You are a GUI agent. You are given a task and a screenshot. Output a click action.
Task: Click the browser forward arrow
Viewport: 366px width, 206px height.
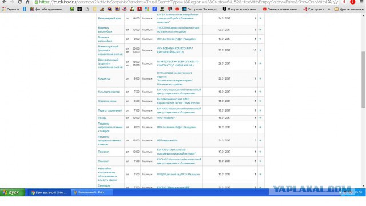click(12, 2)
